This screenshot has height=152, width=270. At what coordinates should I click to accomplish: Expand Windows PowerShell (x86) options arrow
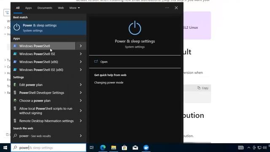coord(81,62)
